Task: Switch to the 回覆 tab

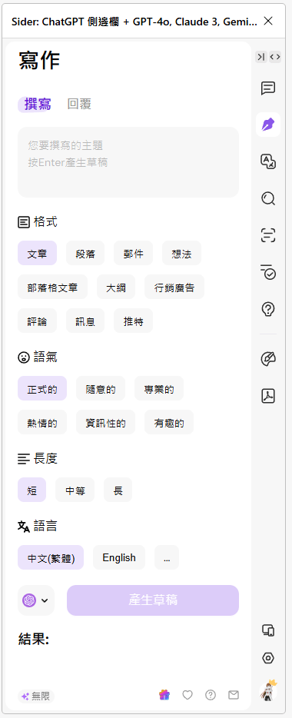Action: pyautogui.click(x=79, y=104)
